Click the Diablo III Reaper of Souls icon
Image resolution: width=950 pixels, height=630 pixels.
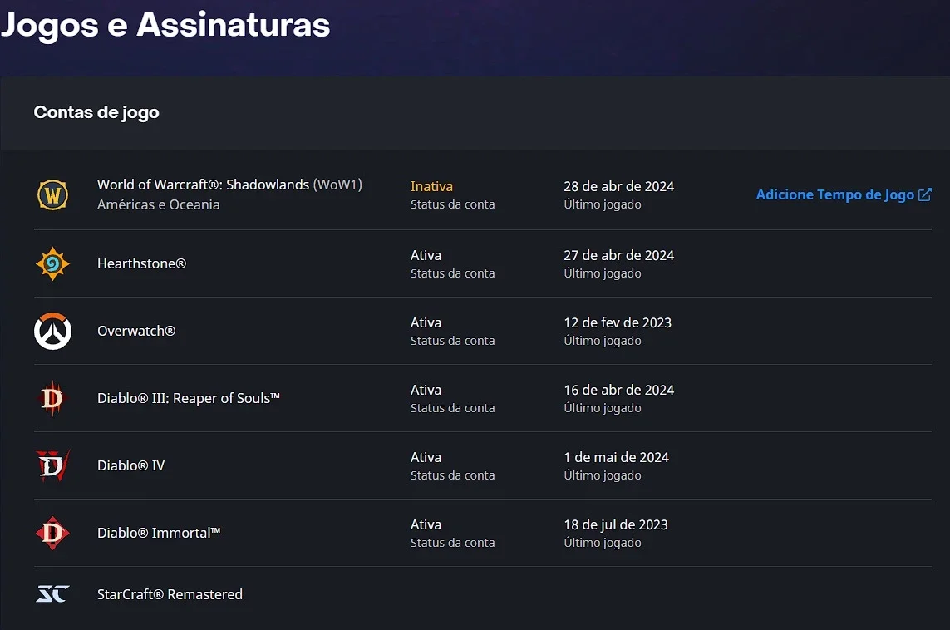(52, 398)
